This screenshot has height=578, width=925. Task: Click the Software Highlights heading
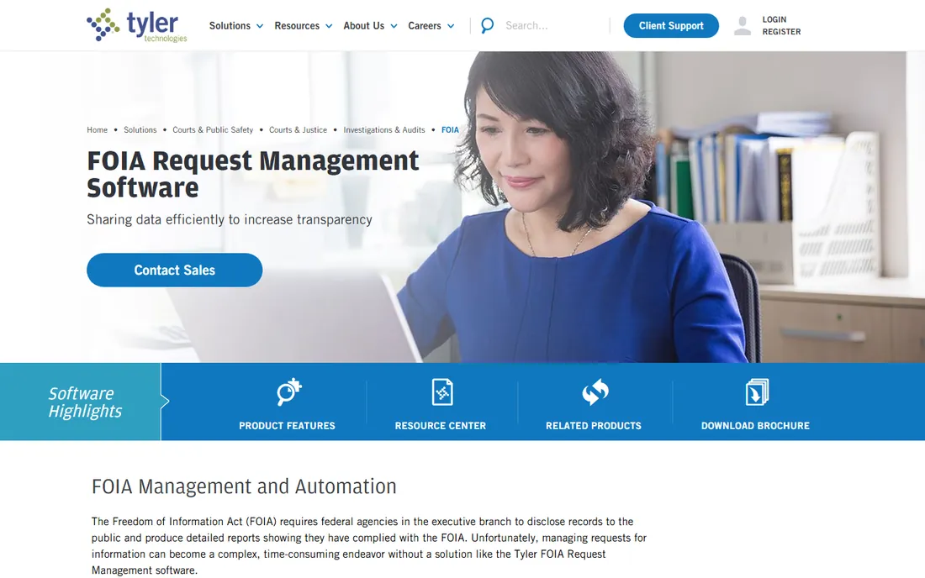(x=85, y=402)
